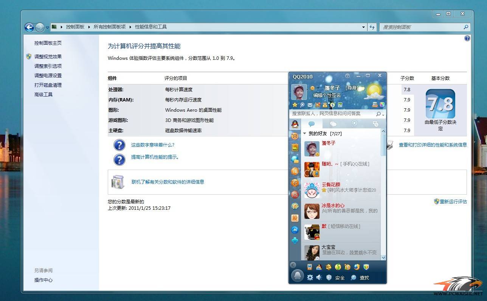Screen dimensions: 487x301
Task: Open the money bag wallet icon
Action: 325,105
